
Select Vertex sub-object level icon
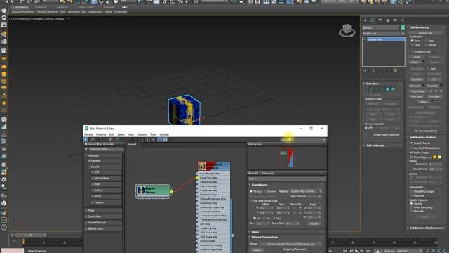(x=371, y=89)
